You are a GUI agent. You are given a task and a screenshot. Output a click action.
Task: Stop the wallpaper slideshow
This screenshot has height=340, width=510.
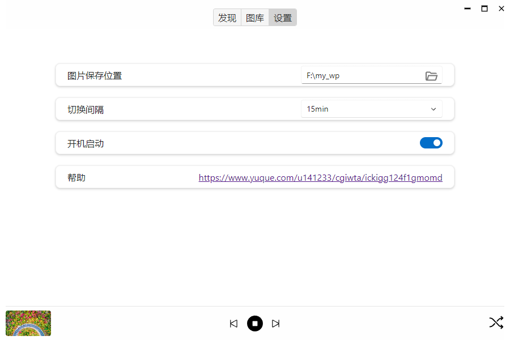pyautogui.click(x=255, y=324)
